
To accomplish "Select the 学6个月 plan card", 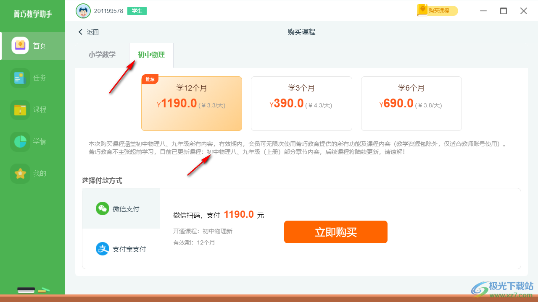I will tap(411, 104).
